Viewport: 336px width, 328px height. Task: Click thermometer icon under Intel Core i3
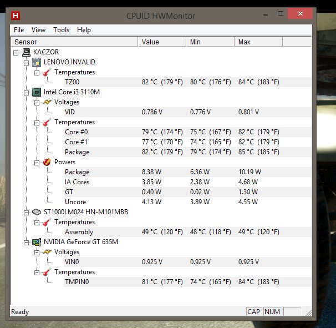click(x=47, y=122)
